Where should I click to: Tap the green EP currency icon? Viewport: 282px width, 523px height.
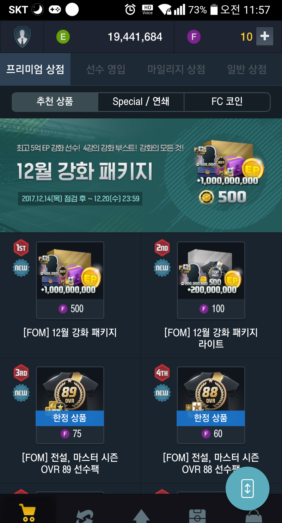63,37
